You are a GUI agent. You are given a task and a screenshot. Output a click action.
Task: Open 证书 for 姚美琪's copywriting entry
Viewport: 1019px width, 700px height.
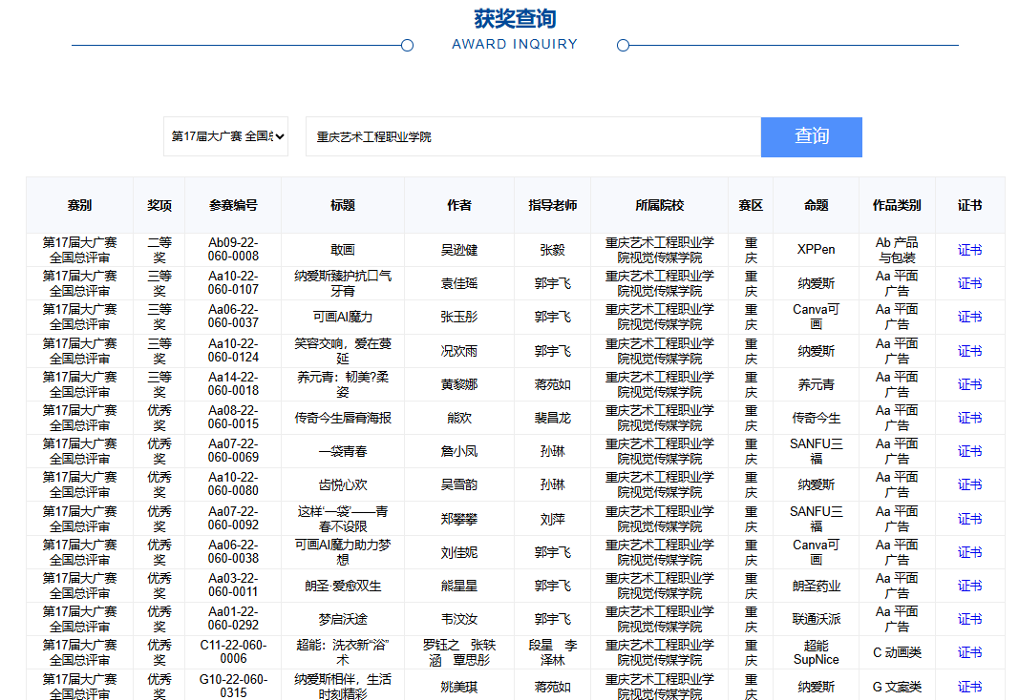969,687
